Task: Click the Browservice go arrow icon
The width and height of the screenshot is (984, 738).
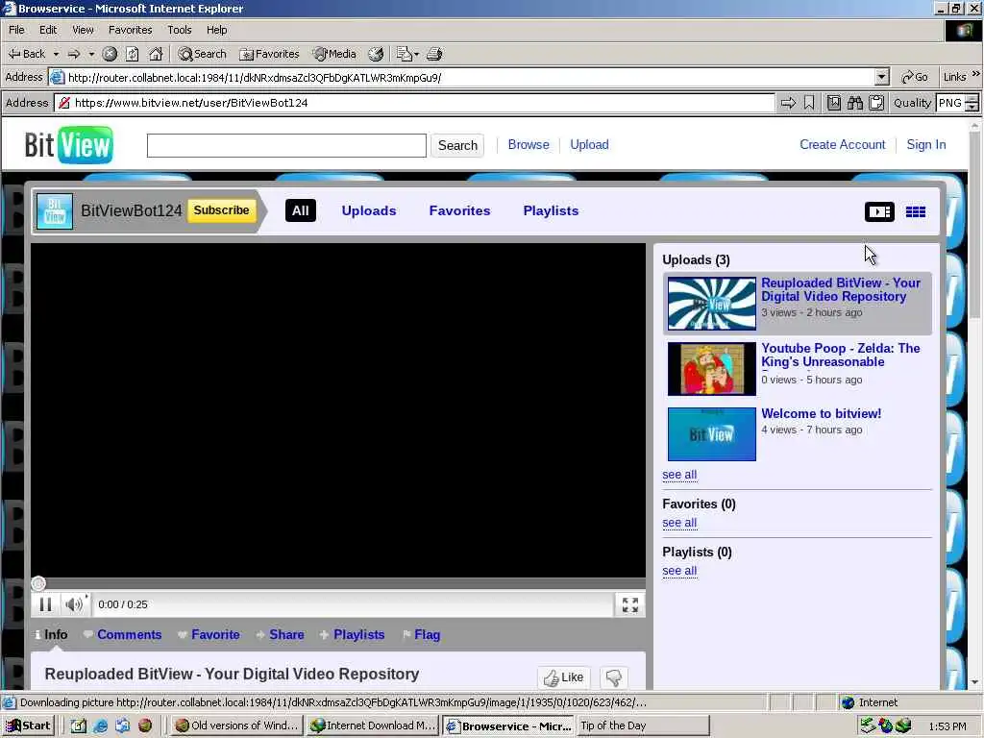Action: coord(788,103)
